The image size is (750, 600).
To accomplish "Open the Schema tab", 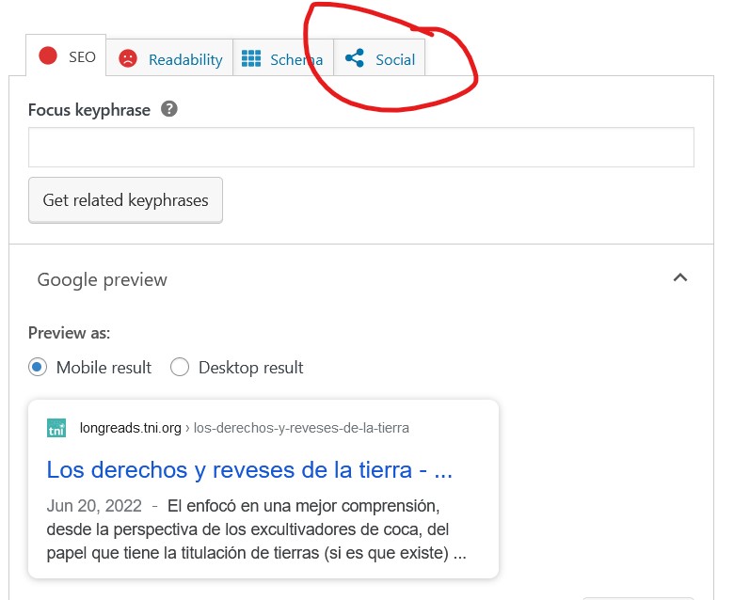I will point(282,58).
